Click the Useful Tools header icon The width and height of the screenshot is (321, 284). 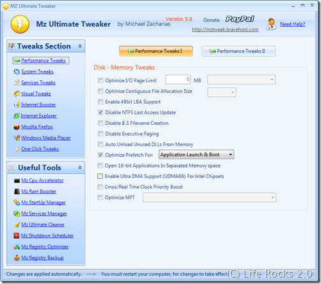[11, 167]
